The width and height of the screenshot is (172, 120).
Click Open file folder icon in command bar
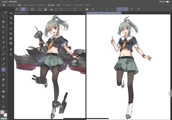click(x=46, y=9)
